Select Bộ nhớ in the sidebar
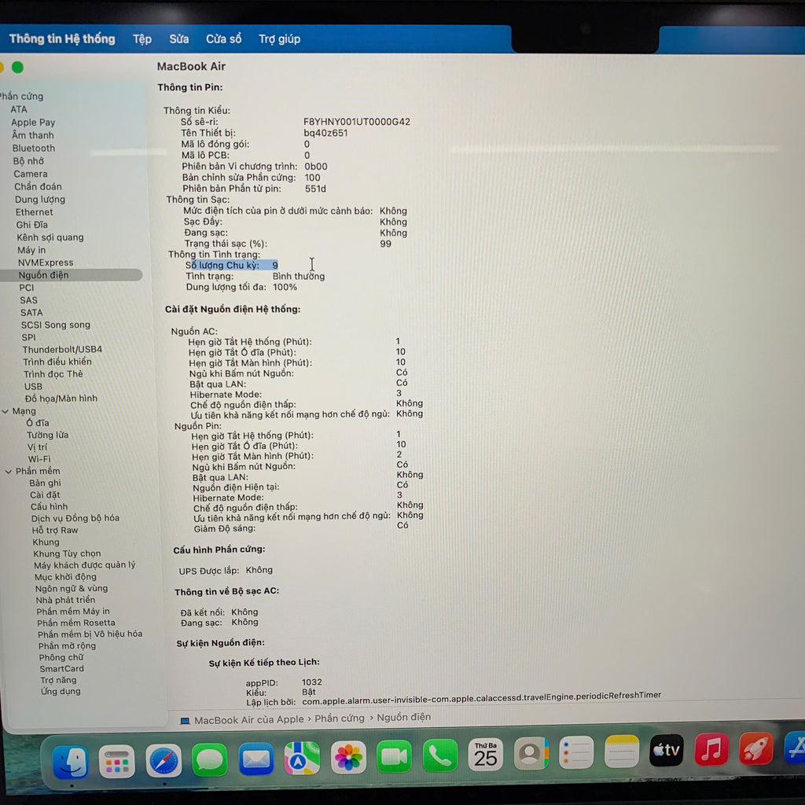805x805 pixels. coord(28,160)
